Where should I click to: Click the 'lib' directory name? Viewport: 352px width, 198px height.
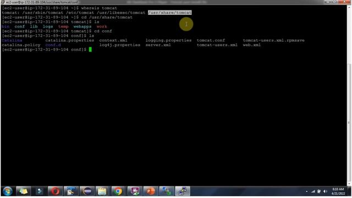(34, 26)
